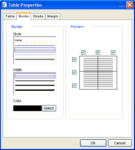Uncheck the bottom border checkbox at left
This screenshot has height=150, width=135.
[x=74, y=85]
